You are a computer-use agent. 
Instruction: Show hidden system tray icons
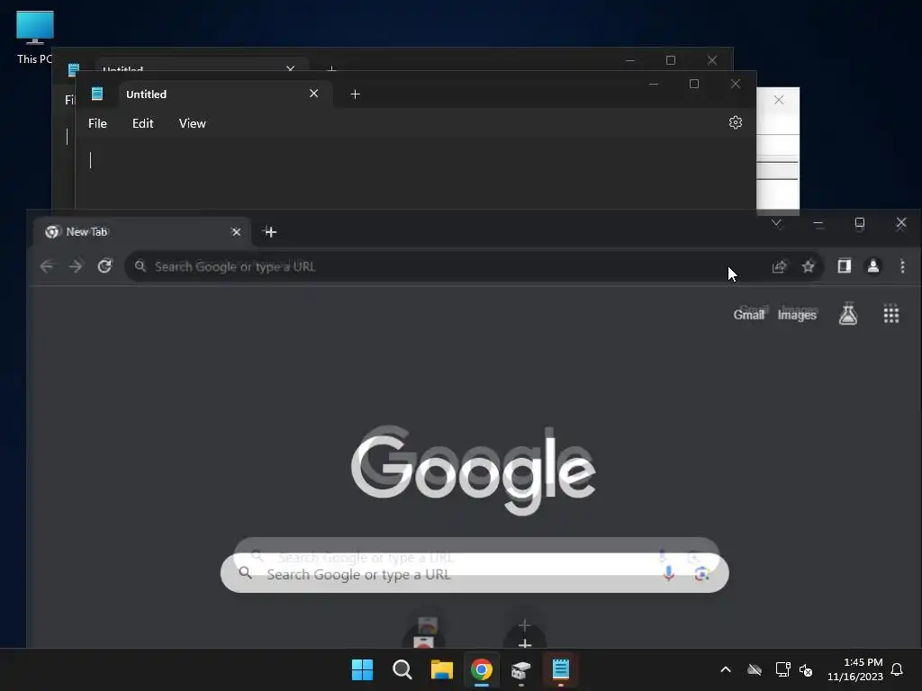click(x=726, y=669)
